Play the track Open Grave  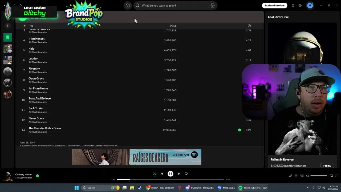(36, 78)
